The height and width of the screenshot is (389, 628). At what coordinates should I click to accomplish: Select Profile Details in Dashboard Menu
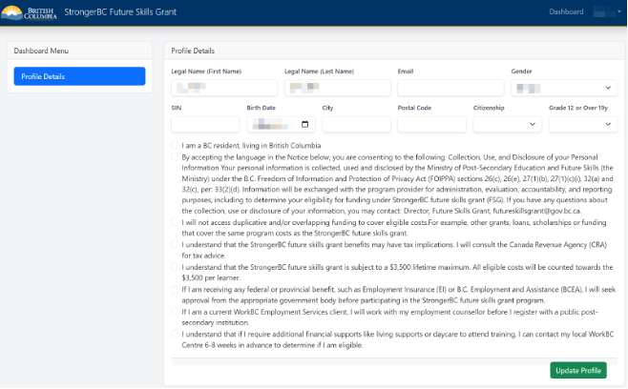(80, 76)
